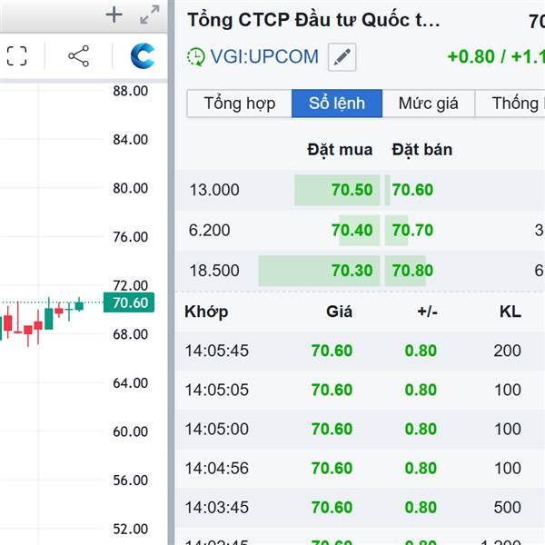Click the +/- column header
This screenshot has height=545, width=545.
[x=427, y=312]
